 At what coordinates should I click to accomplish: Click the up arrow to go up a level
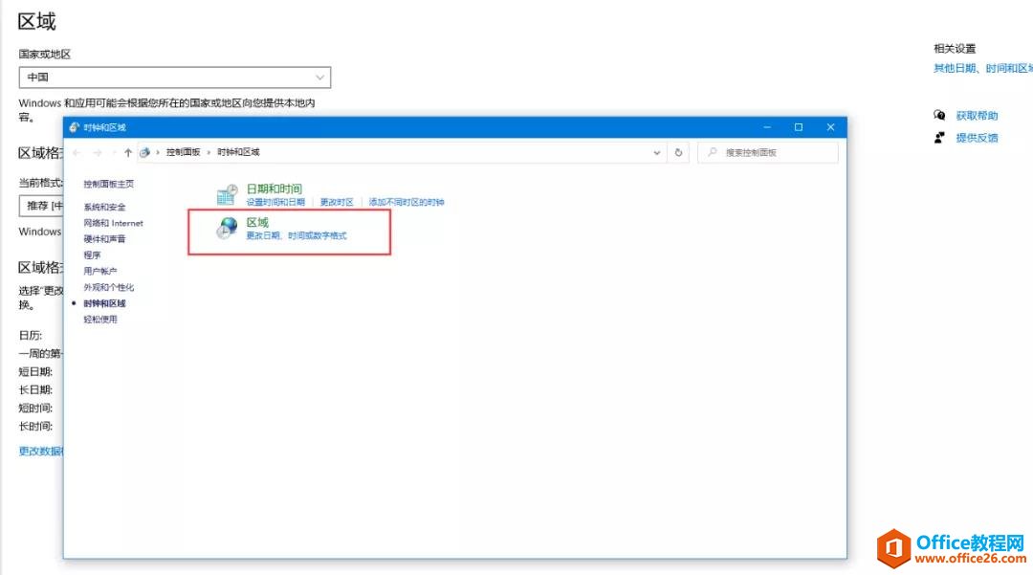coord(128,152)
